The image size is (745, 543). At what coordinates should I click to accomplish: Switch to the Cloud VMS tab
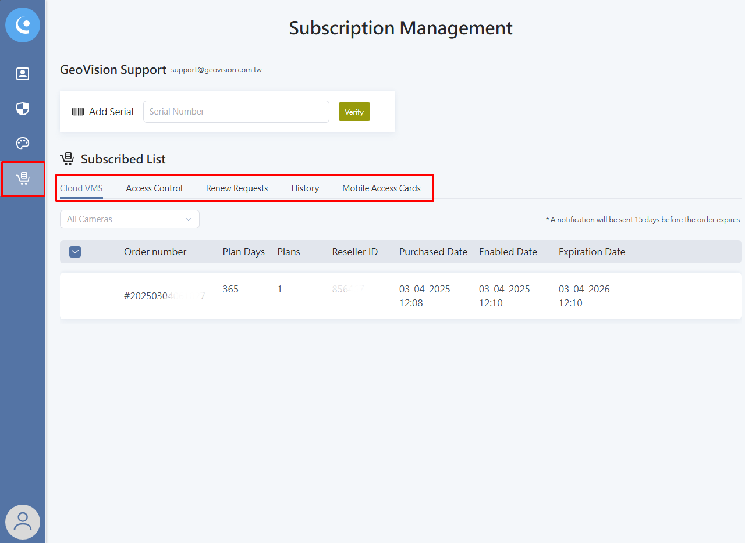click(81, 188)
